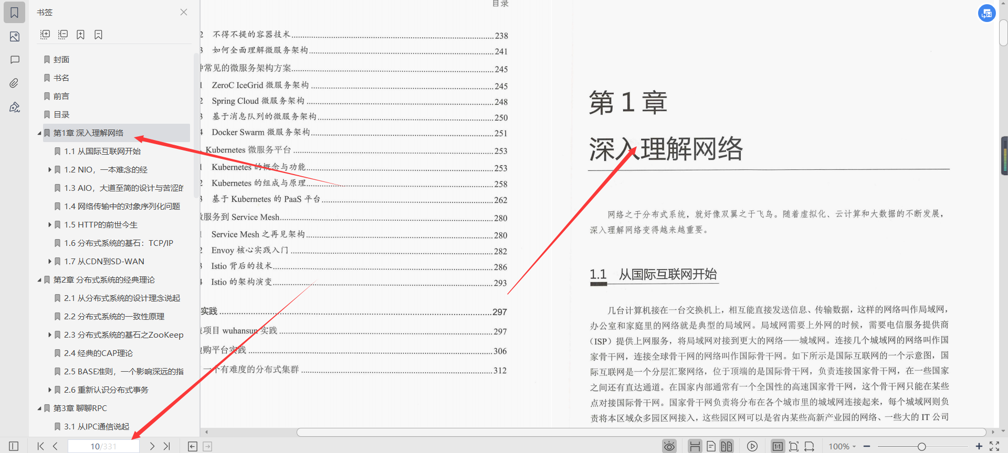The height and width of the screenshot is (453, 1008).
Task: Click the previous view back icon
Action: point(193,446)
